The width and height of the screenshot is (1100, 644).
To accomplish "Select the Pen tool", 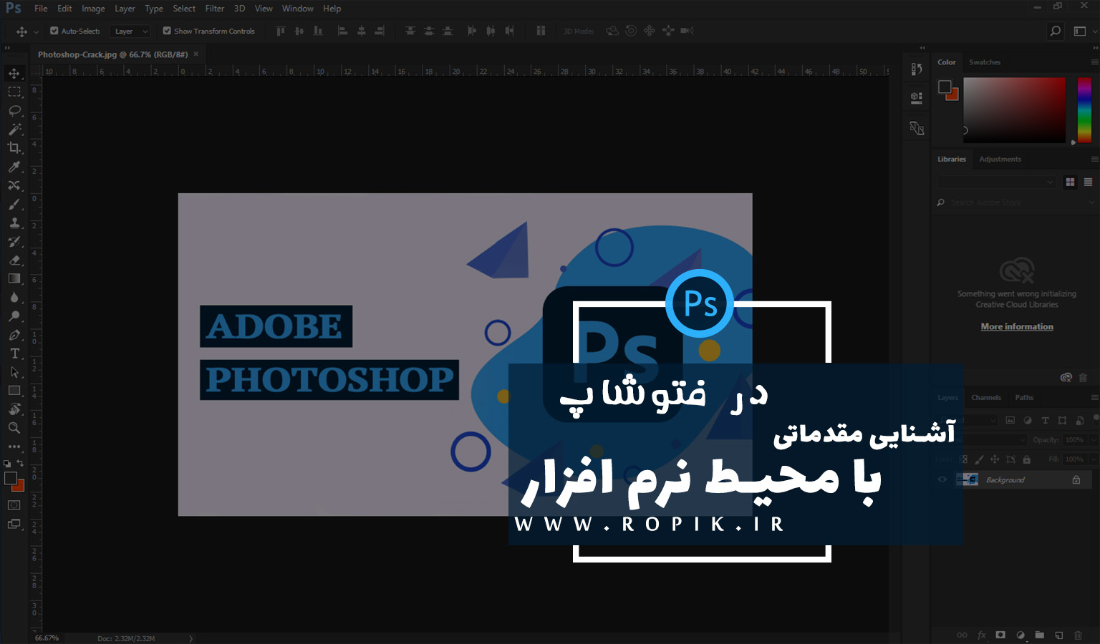I will tap(14, 335).
